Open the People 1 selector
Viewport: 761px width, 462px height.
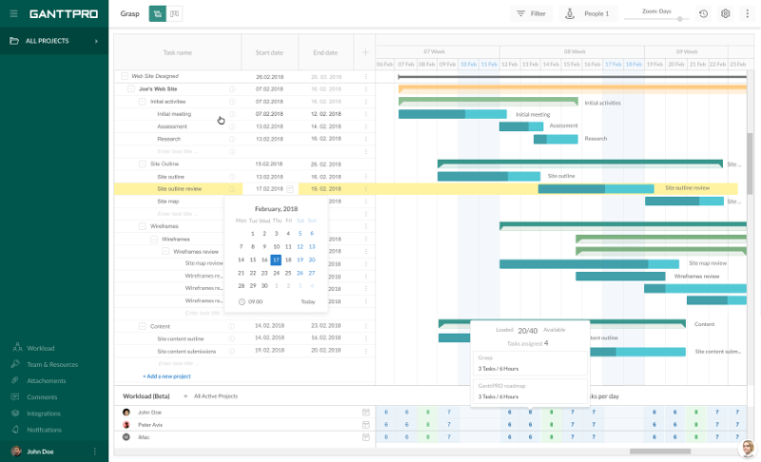(x=588, y=13)
